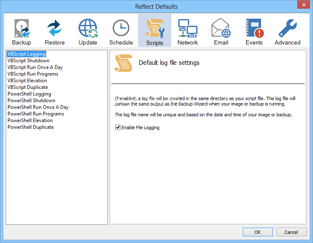Close the Reflect Defaults window
This screenshot has width=313, height=243.
[x=303, y=5]
